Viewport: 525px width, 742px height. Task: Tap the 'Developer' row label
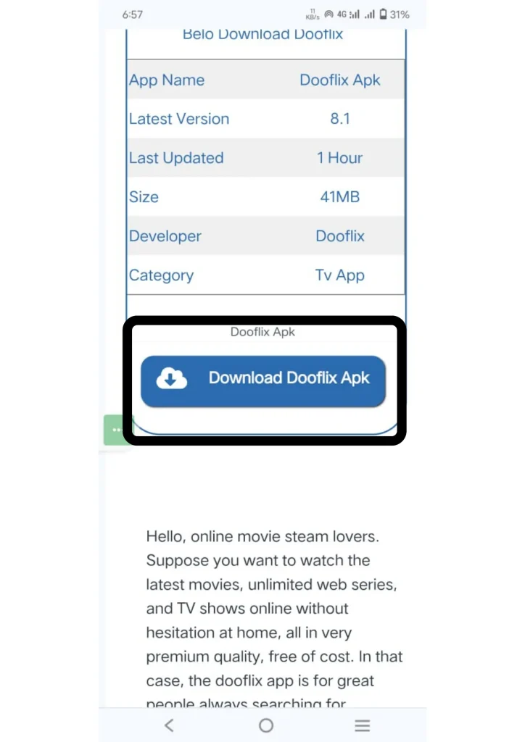(x=165, y=236)
